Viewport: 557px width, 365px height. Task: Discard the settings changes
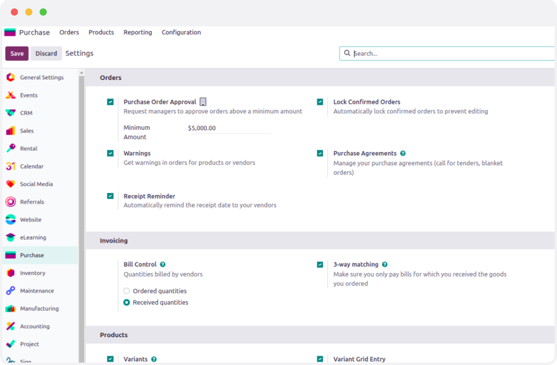point(46,54)
